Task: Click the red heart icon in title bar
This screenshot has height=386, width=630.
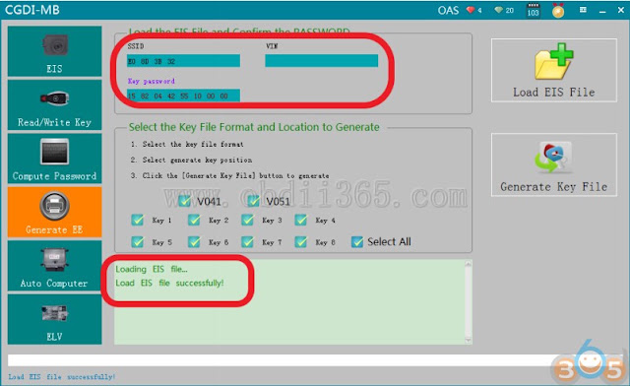Action: point(471,10)
